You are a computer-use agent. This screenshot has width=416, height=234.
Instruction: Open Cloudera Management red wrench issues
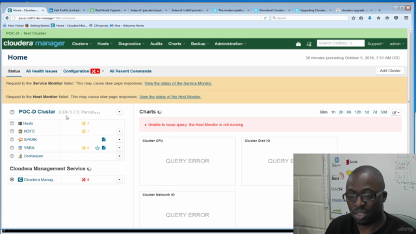point(85,179)
